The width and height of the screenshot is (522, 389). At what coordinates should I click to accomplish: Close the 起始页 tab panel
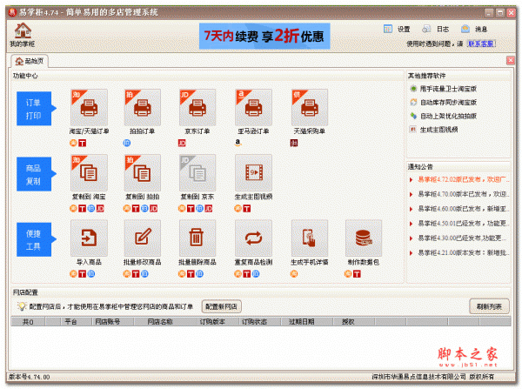(510, 60)
